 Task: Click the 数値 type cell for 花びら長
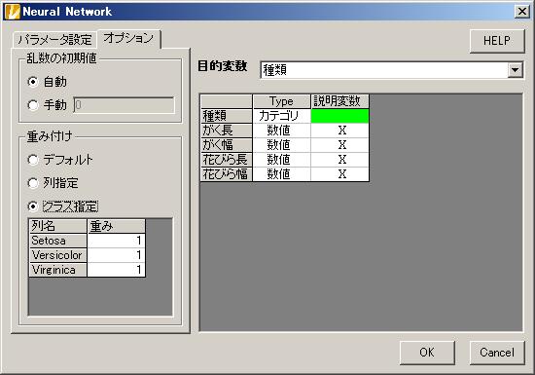tap(281, 160)
